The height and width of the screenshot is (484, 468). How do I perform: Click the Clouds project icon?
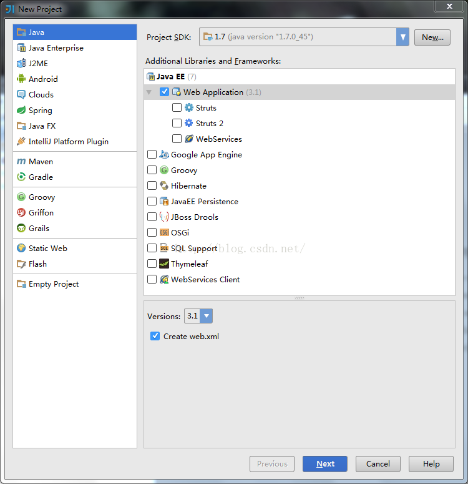pyautogui.click(x=21, y=94)
